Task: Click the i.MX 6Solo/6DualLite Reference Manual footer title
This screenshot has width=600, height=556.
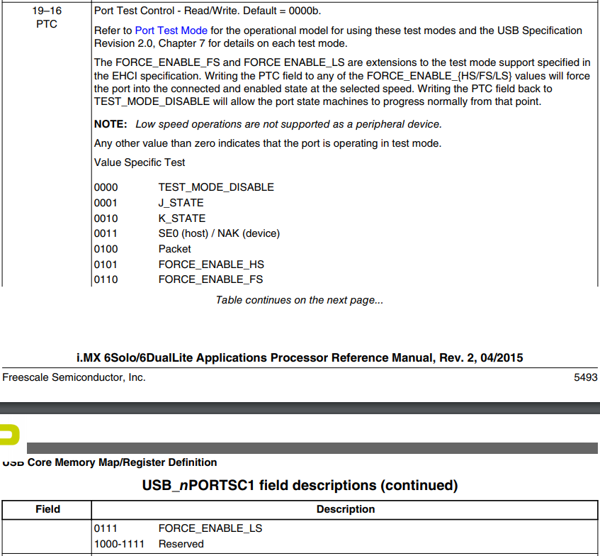Action: [x=300, y=358]
